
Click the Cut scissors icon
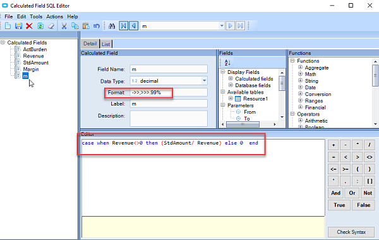pyautogui.click(x=64, y=26)
